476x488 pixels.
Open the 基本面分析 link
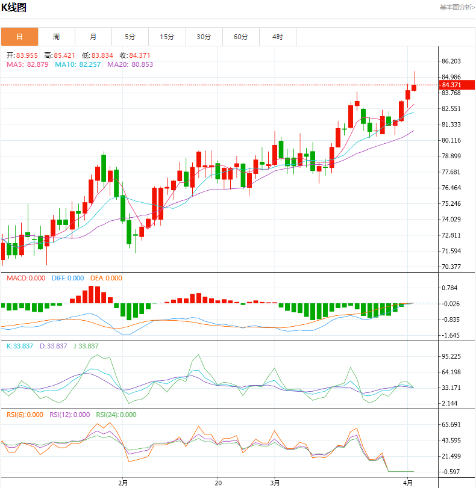[456, 8]
